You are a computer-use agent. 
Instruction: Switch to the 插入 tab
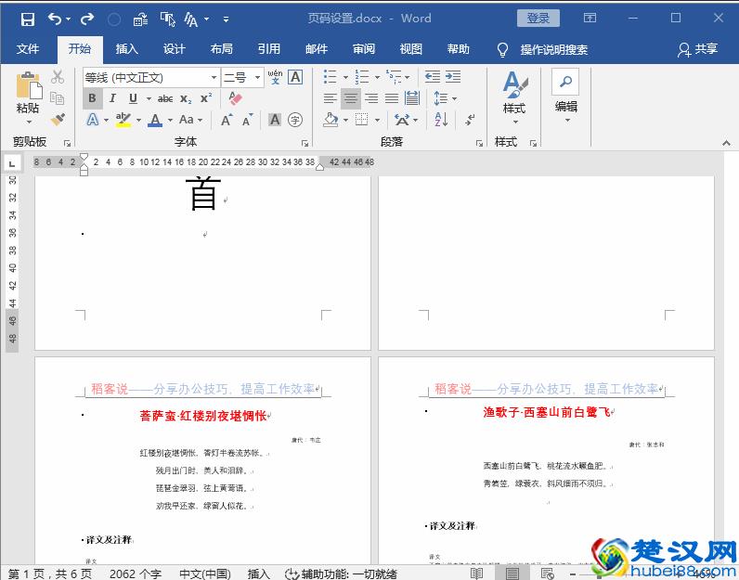click(127, 49)
